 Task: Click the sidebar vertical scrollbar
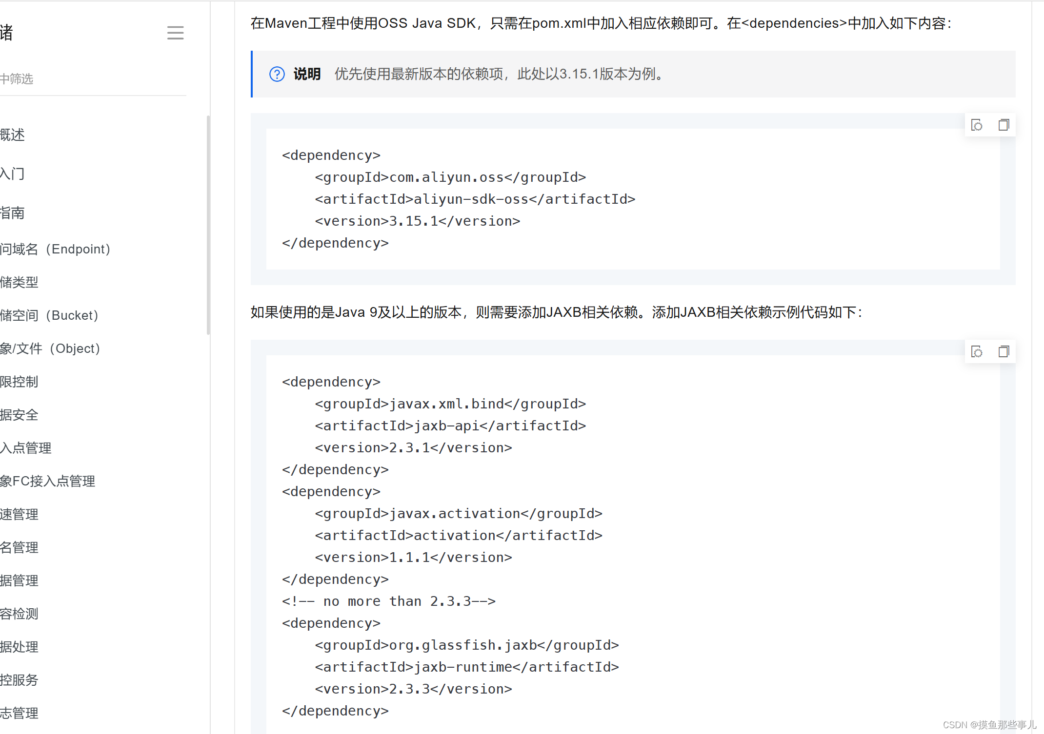[208, 225]
